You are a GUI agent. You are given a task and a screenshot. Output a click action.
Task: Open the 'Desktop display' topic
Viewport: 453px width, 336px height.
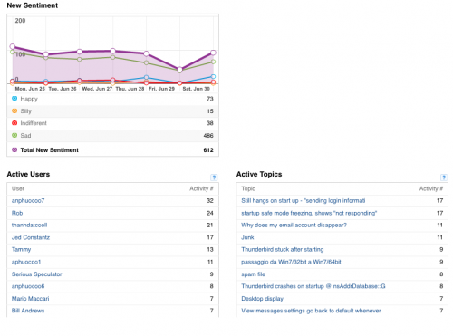[262, 299]
